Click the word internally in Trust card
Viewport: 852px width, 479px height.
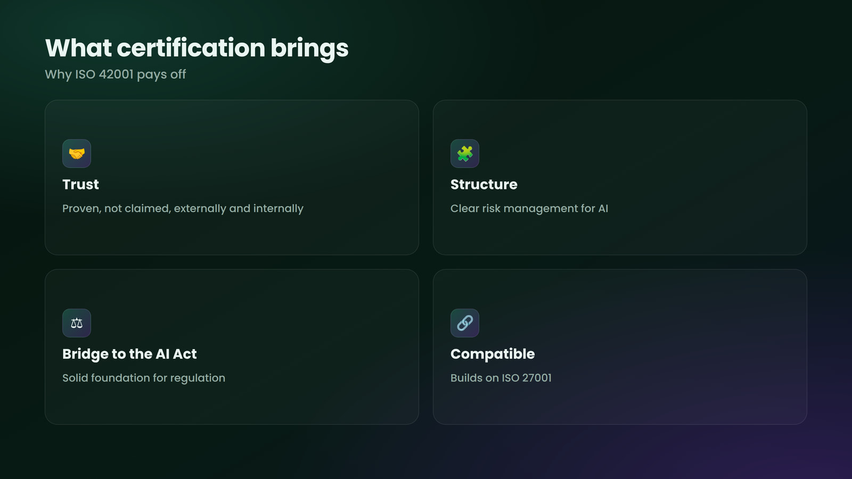(278, 209)
